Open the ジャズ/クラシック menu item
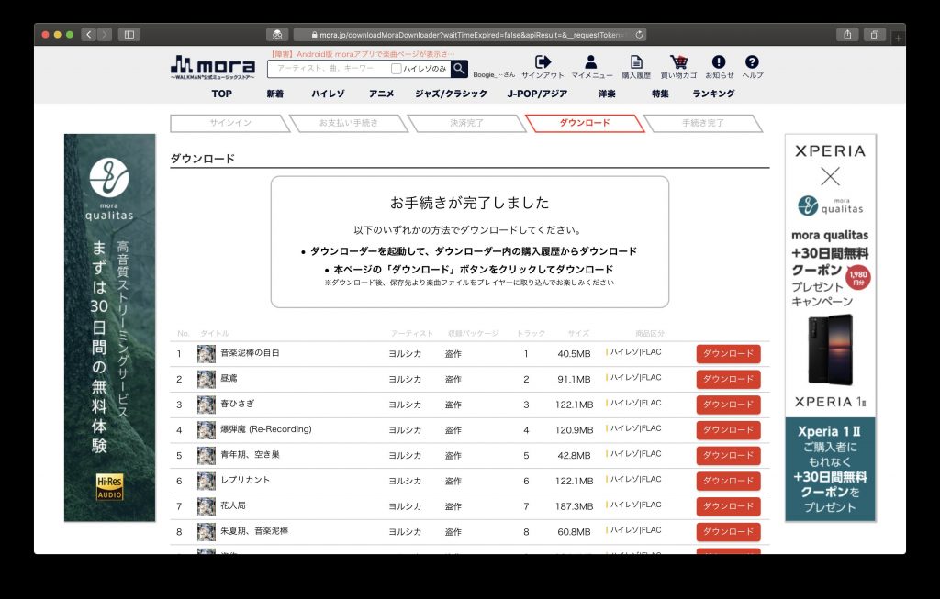Image resolution: width=940 pixels, height=599 pixels. pyautogui.click(x=451, y=94)
